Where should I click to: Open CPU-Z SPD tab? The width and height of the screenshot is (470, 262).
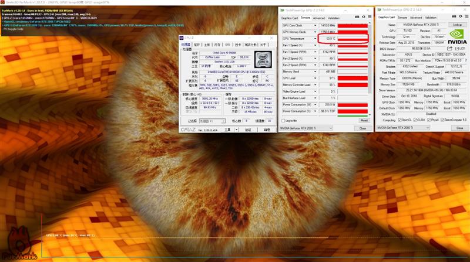click(x=227, y=45)
